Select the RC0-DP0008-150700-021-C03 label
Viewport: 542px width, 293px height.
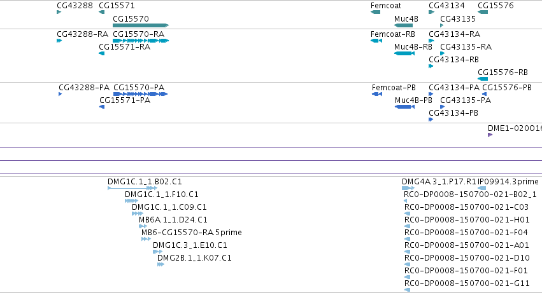tap(466, 207)
